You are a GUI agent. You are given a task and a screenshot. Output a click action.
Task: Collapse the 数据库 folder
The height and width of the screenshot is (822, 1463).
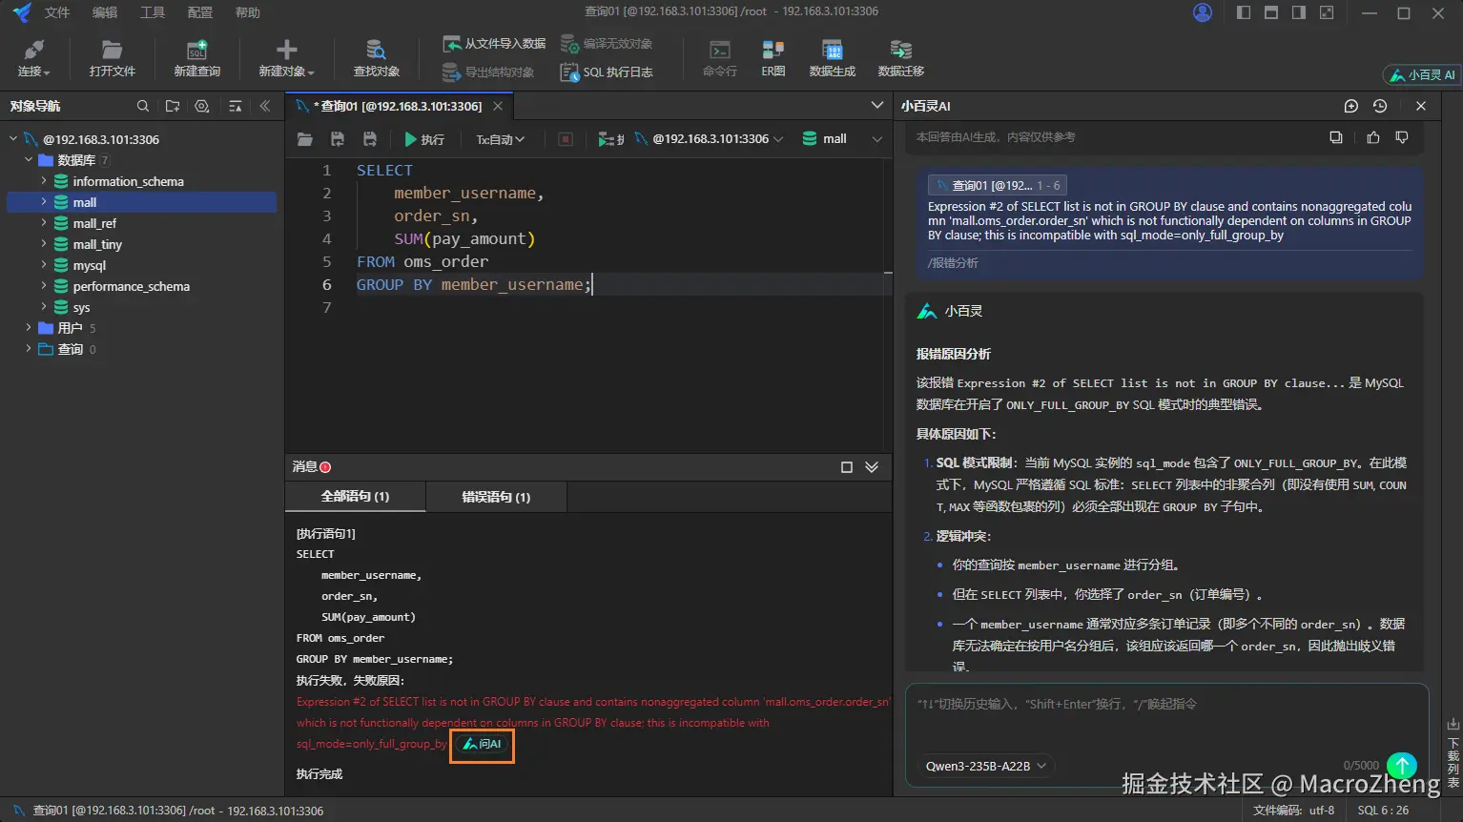[29, 160]
